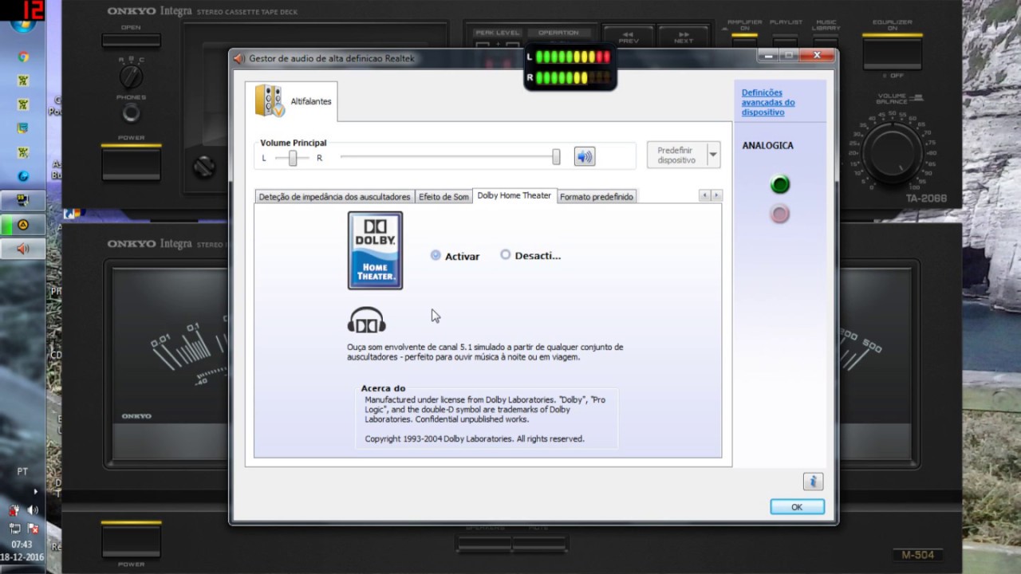This screenshot has height=574, width=1021.
Task: Toggle the AMPLIFIER ON button
Action: pyautogui.click(x=744, y=40)
